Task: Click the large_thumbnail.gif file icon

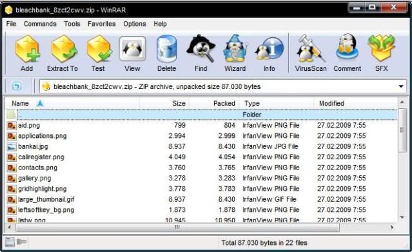Action: pyautogui.click(x=12, y=199)
